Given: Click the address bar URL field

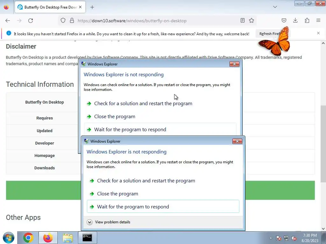Looking at the screenshot, I should coord(157,21).
